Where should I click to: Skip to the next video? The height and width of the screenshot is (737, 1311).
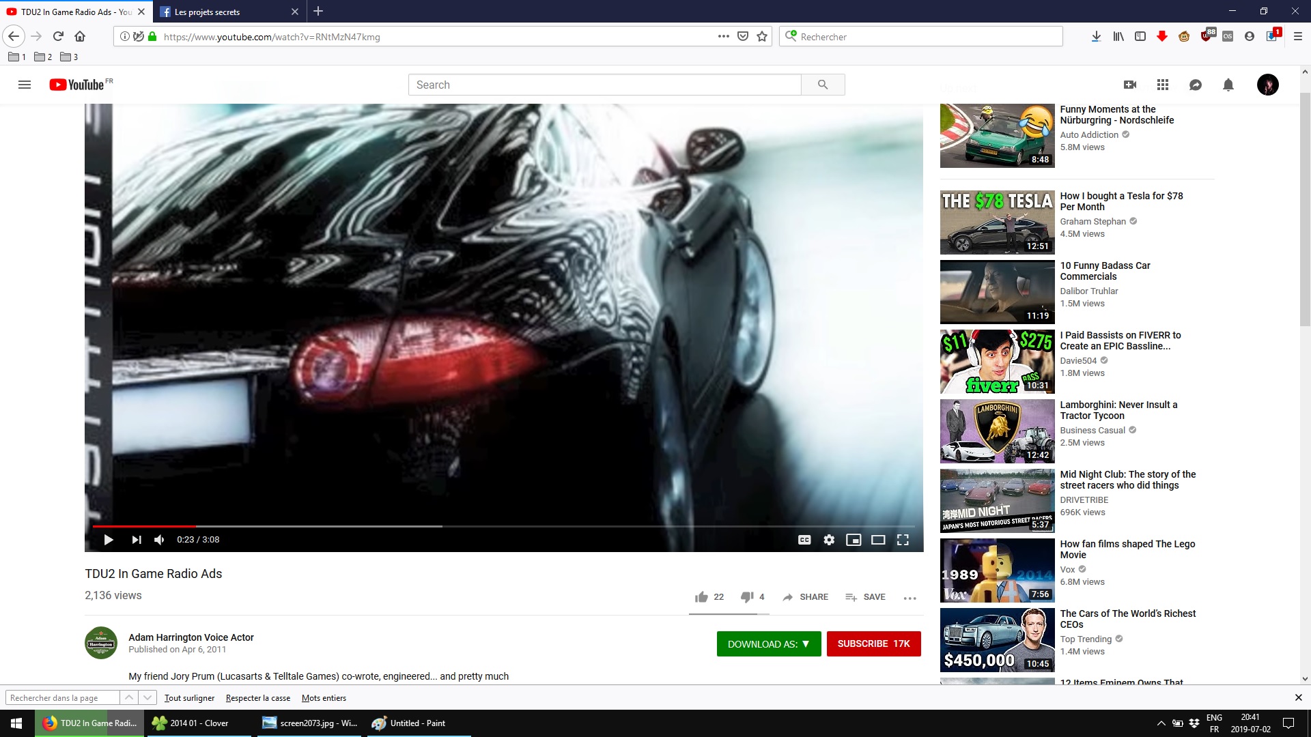point(137,540)
